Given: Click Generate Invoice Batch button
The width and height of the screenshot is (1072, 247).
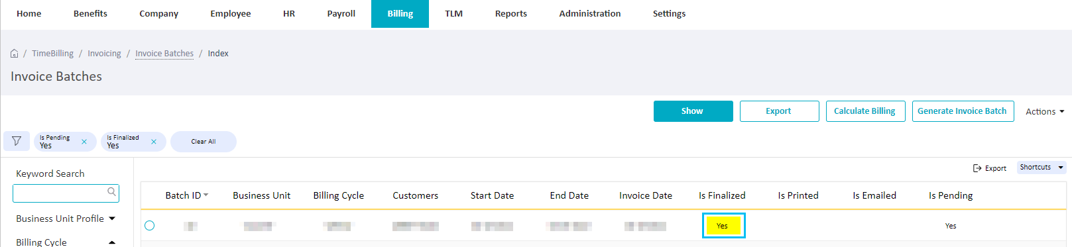Looking at the screenshot, I should [x=963, y=111].
